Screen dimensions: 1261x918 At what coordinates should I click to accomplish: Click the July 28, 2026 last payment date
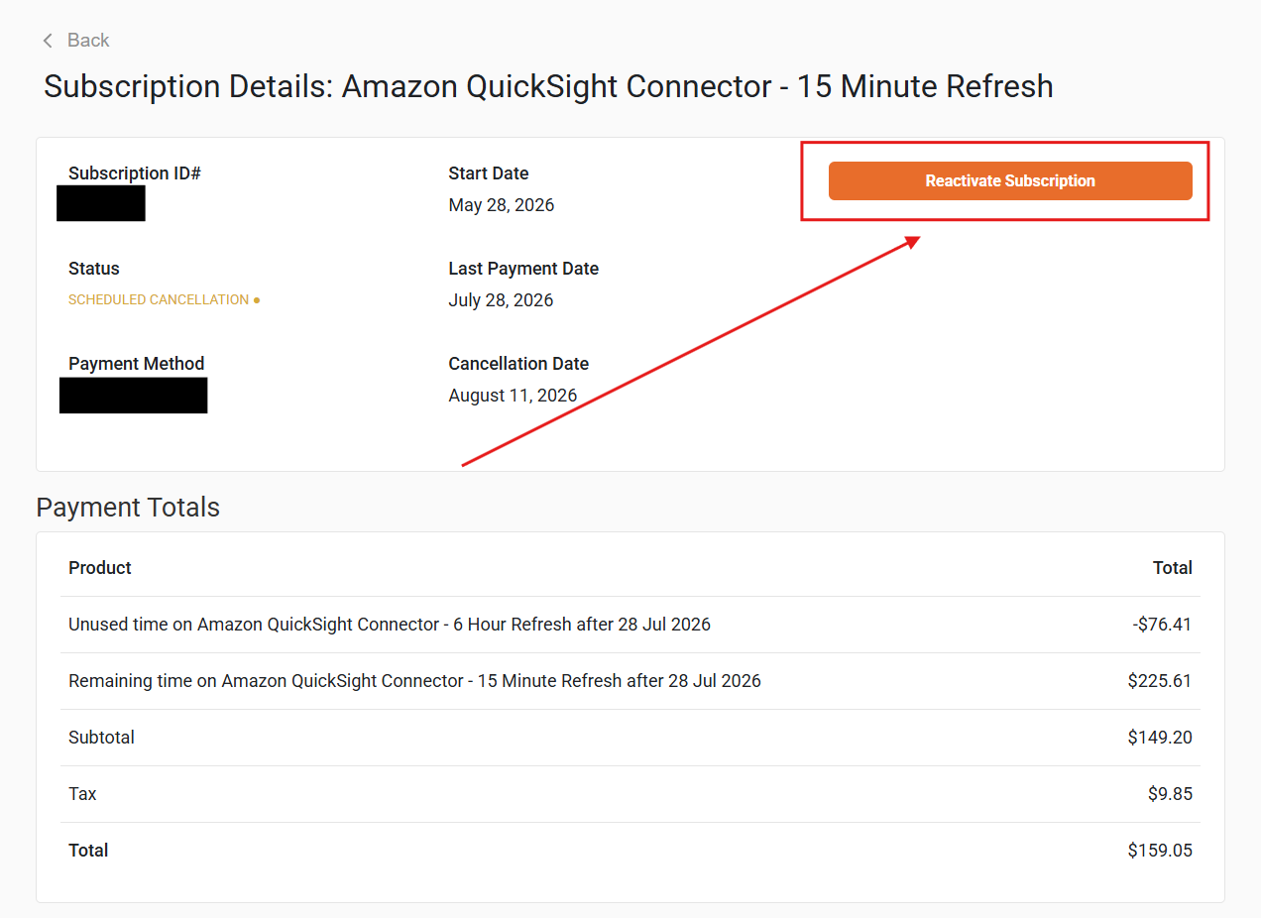(x=501, y=300)
